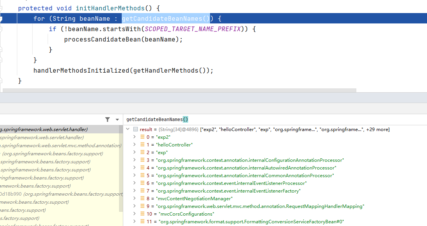This screenshot has width=427, height=226.
Task: Select the servlet.mvc.method.annotation stack frame
Action: coord(61,146)
